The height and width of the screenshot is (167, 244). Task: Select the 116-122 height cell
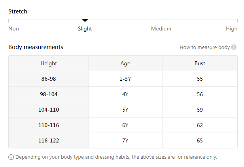click(49, 140)
